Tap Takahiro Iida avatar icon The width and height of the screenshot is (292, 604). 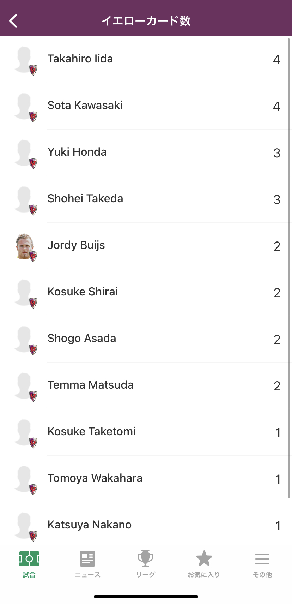pos(25,60)
